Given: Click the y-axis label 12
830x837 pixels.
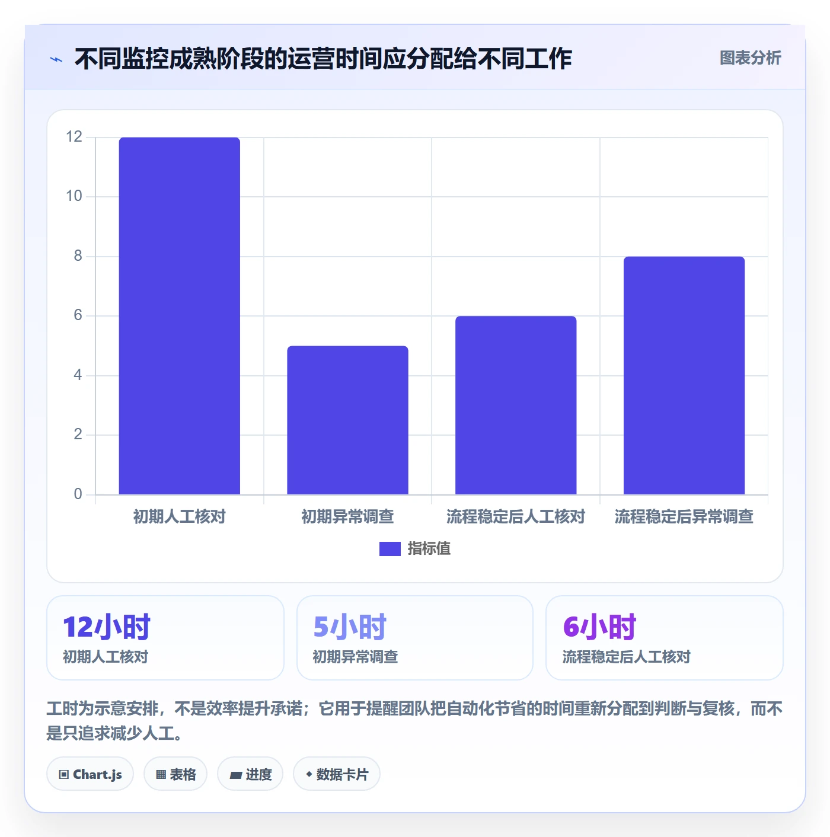Looking at the screenshot, I should click(x=74, y=137).
